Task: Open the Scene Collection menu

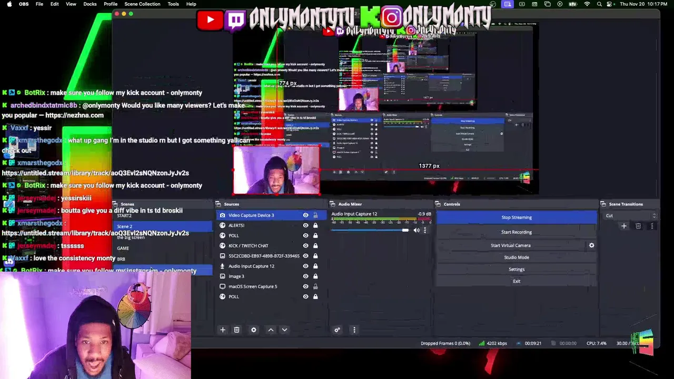Action: point(142,4)
